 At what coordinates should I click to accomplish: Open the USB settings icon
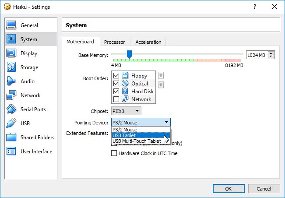[x=12, y=124]
